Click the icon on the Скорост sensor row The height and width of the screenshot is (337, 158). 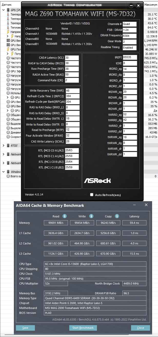pos(8,137)
